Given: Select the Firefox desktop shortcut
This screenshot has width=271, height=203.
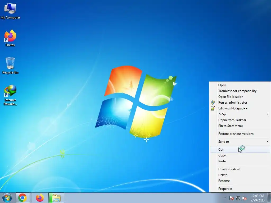Looking at the screenshot, I should pyautogui.click(x=10, y=38).
